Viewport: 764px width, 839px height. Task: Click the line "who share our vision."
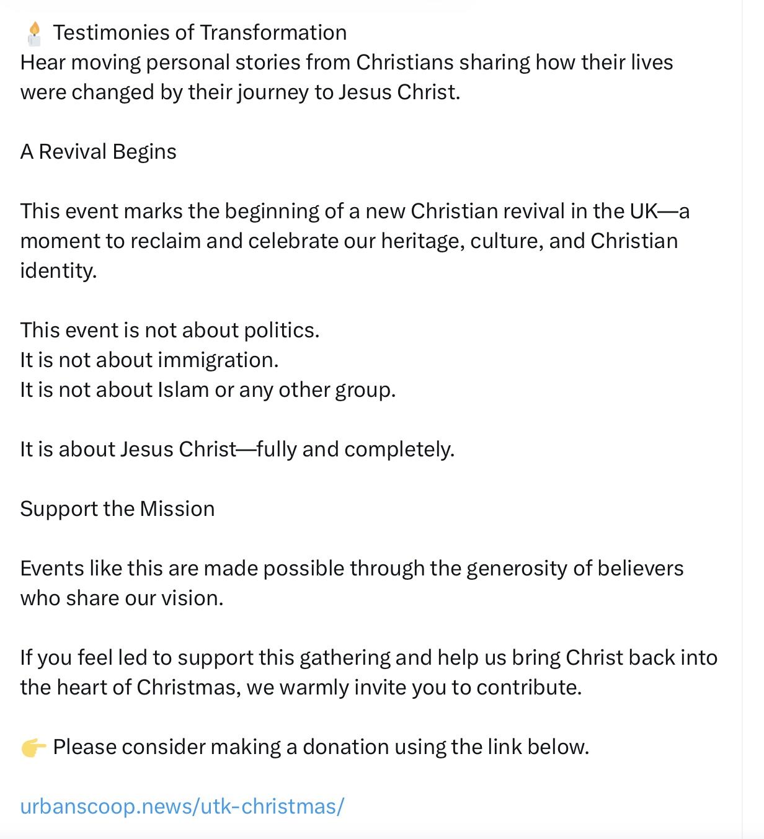pyautogui.click(x=122, y=598)
